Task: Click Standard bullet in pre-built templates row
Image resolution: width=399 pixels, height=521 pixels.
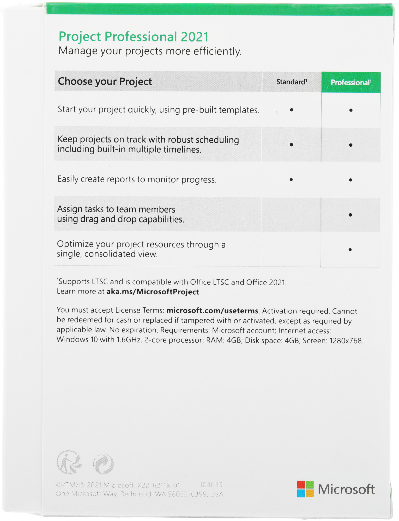Action: coord(292,110)
